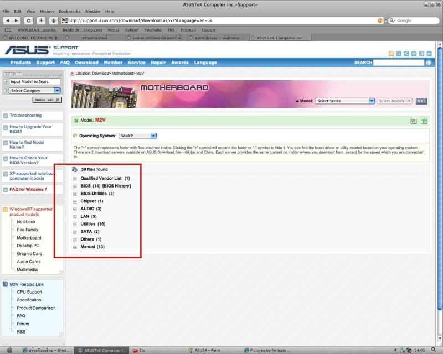The height and width of the screenshot is (354, 443).
Task: Open the History menu
Action: 47,11
